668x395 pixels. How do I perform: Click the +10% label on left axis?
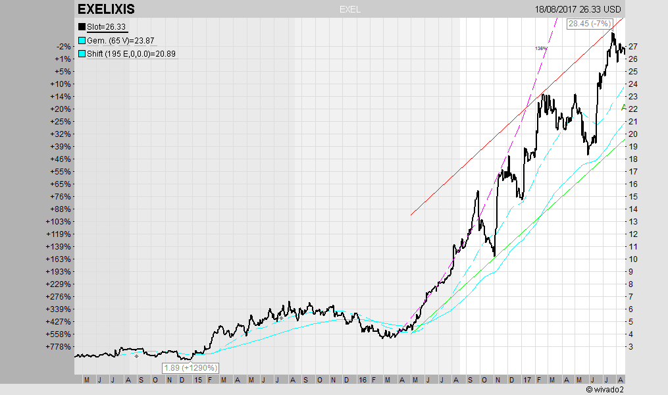61,84
